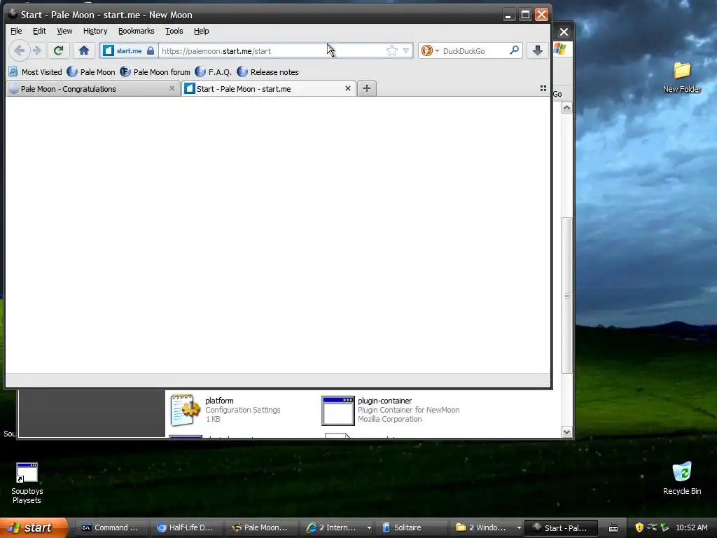Open a new tab with the plus button

click(367, 88)
